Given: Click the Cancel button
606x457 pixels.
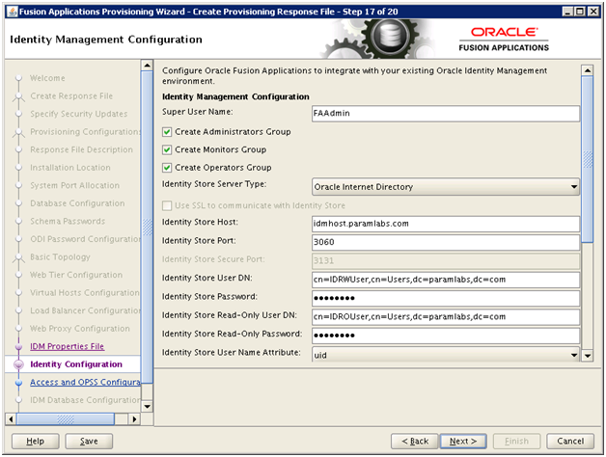Looking at the screenshot, I should pyautogui.click(x=570, y=442).
